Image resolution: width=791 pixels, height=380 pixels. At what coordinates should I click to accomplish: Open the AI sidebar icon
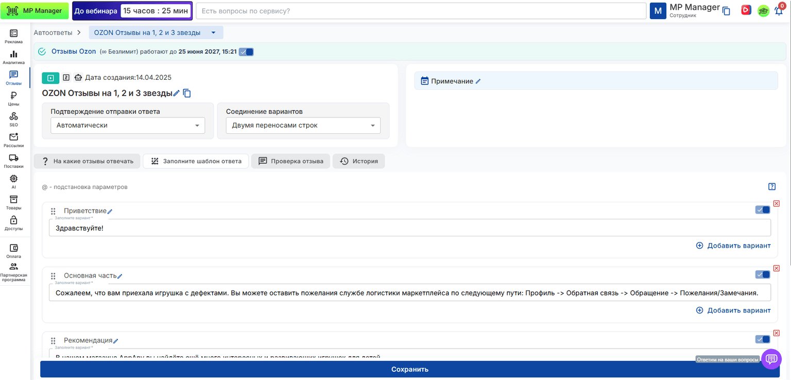(x=13, y=182)
